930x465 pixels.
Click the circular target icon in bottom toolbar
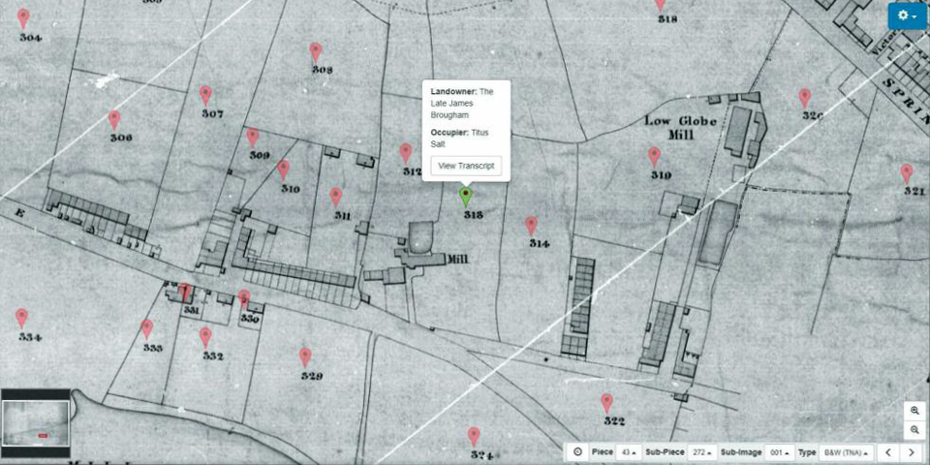[x=577, y=452]
